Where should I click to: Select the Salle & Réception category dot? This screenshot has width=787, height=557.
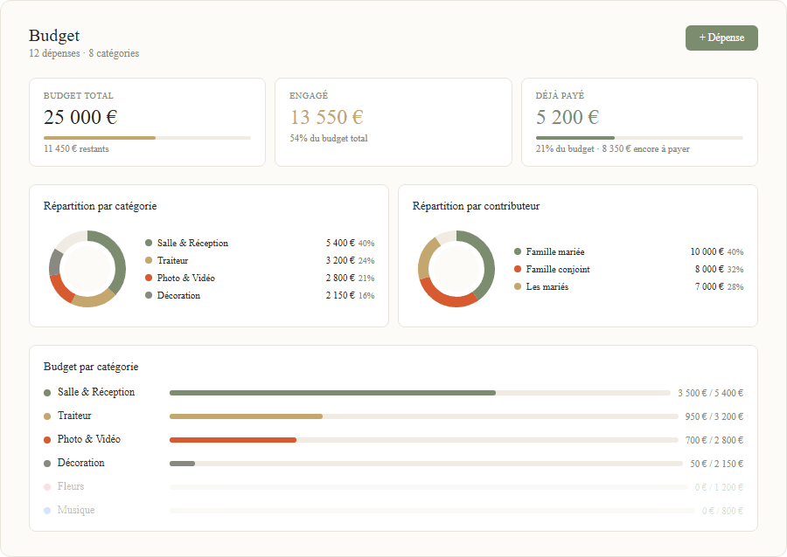149,243
